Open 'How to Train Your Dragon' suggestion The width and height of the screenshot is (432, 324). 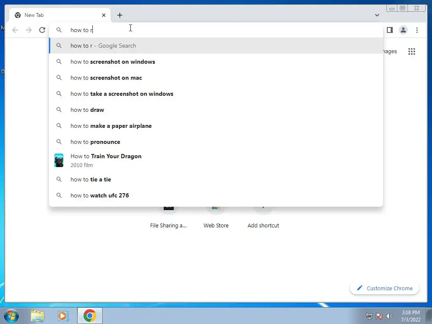click(216, 160)
